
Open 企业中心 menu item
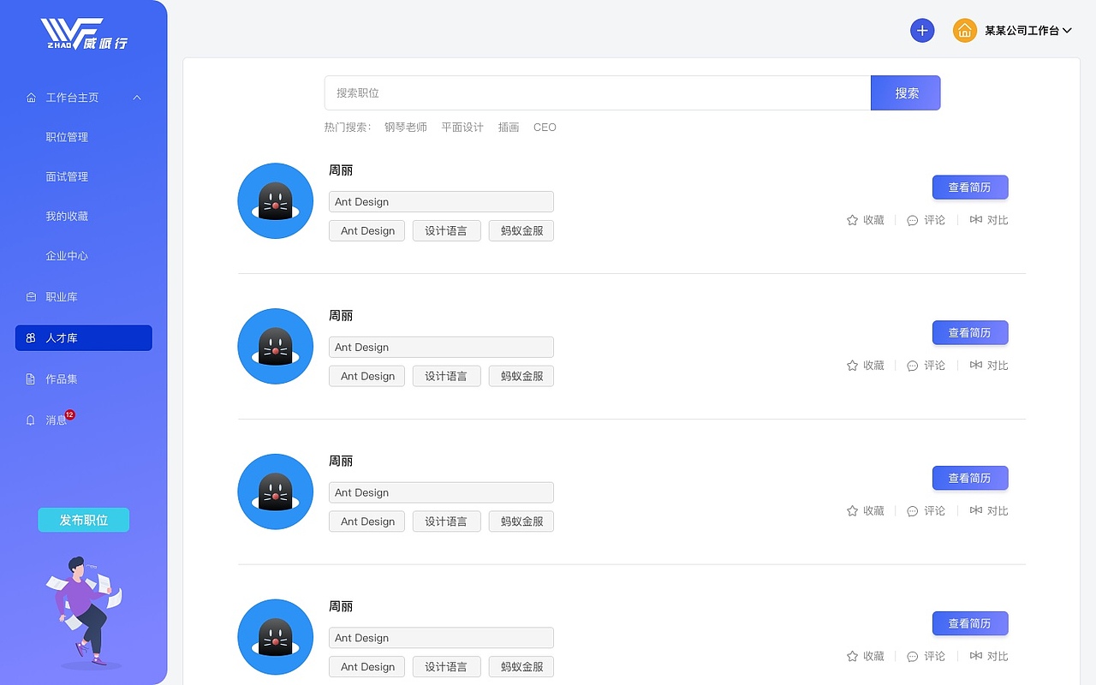pos(67,255)
